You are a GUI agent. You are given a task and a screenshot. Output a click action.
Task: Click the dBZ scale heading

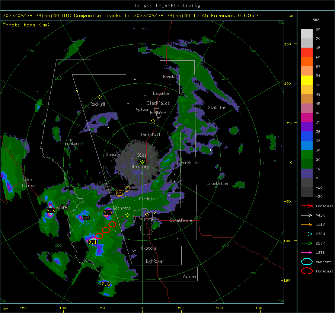point(316,20)
